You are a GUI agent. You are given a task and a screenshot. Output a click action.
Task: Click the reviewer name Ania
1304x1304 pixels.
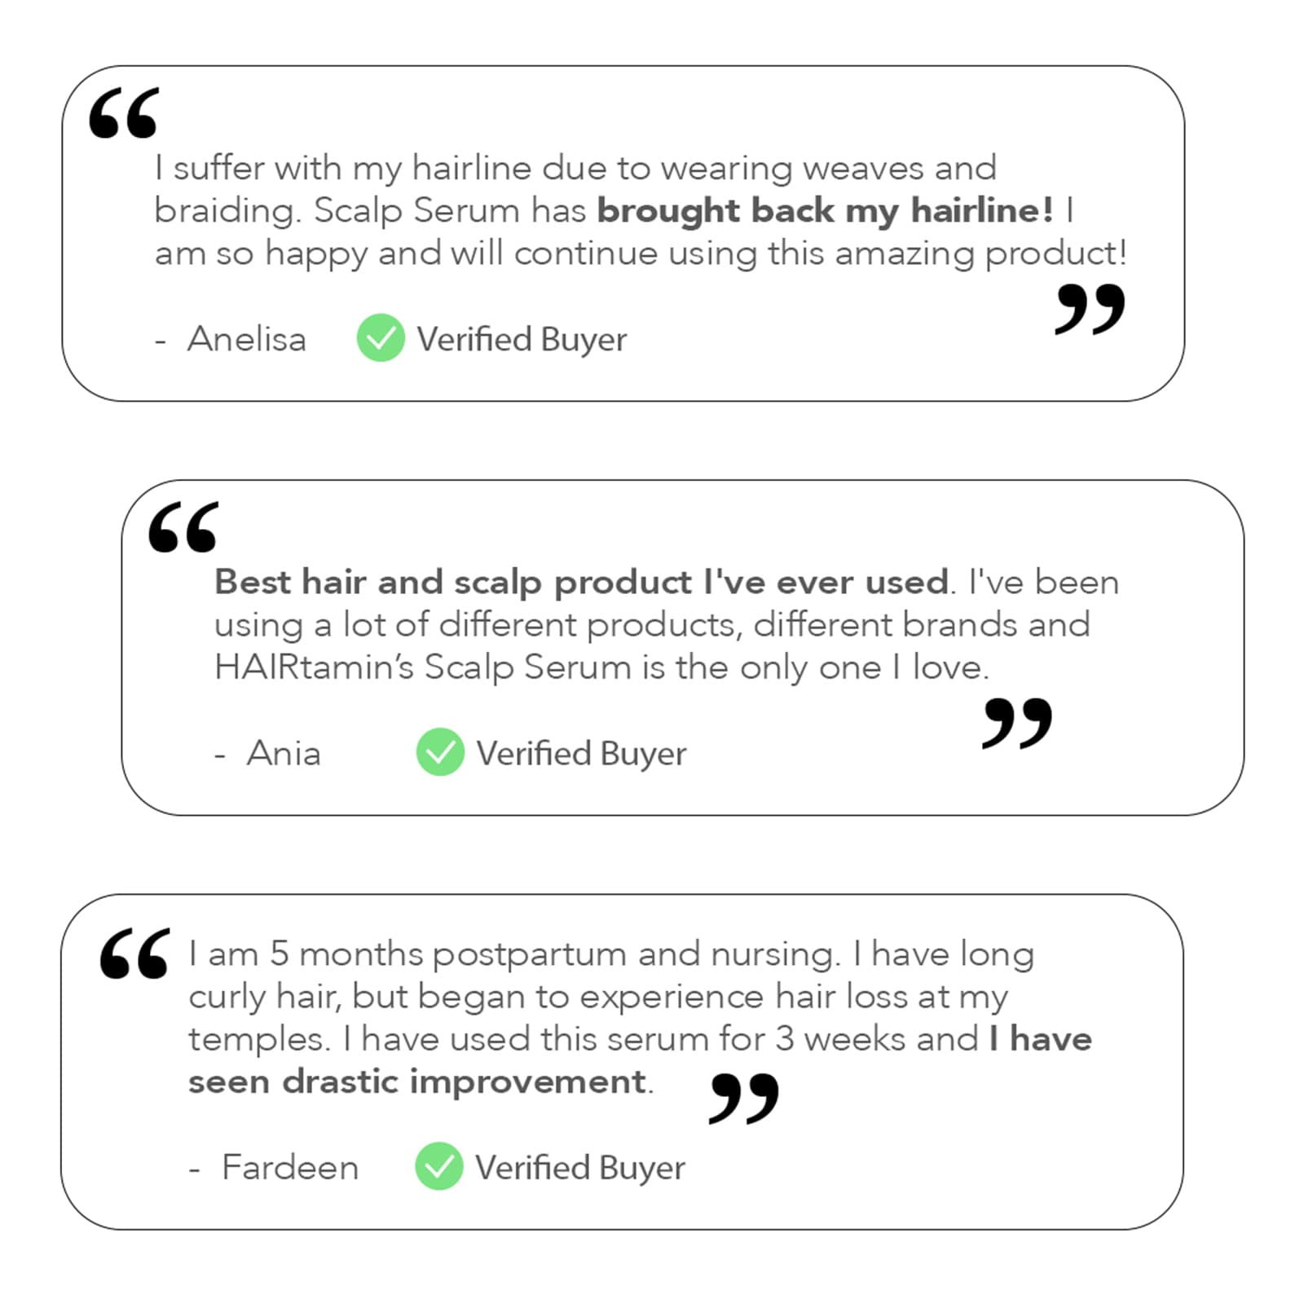(284, 753)
